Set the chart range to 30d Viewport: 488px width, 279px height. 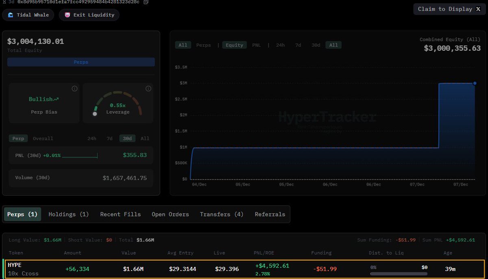click(x=316, y=45)
